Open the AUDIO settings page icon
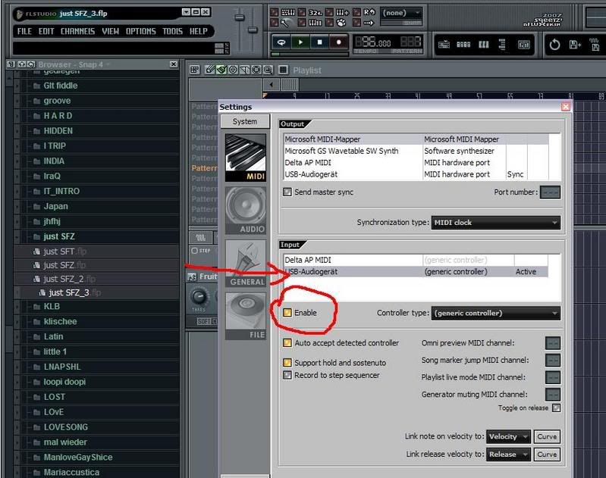 [246, 210]
